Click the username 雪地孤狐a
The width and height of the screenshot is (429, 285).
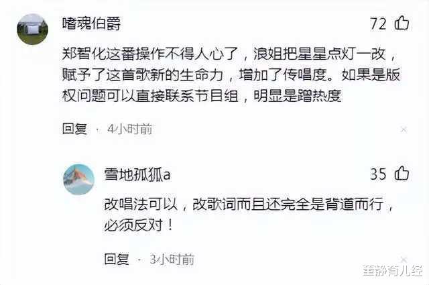137,174
